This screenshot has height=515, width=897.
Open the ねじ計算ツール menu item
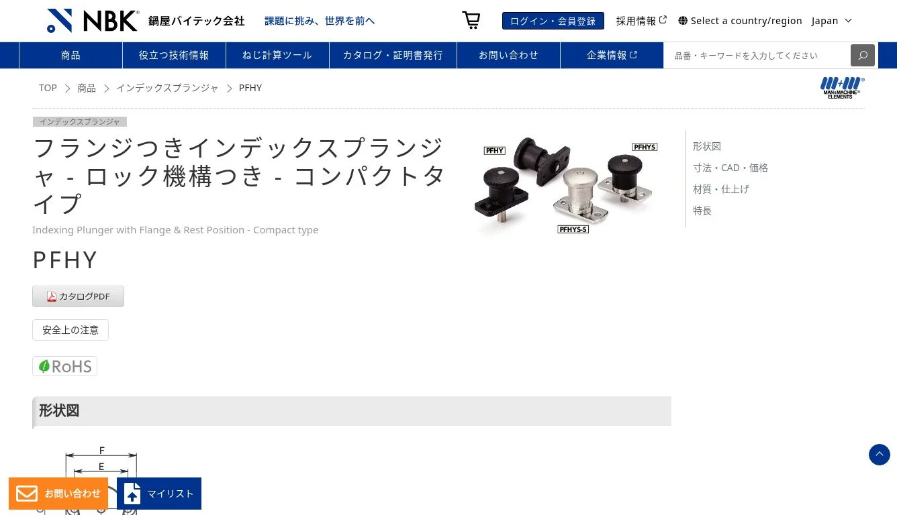coord(277,55)
